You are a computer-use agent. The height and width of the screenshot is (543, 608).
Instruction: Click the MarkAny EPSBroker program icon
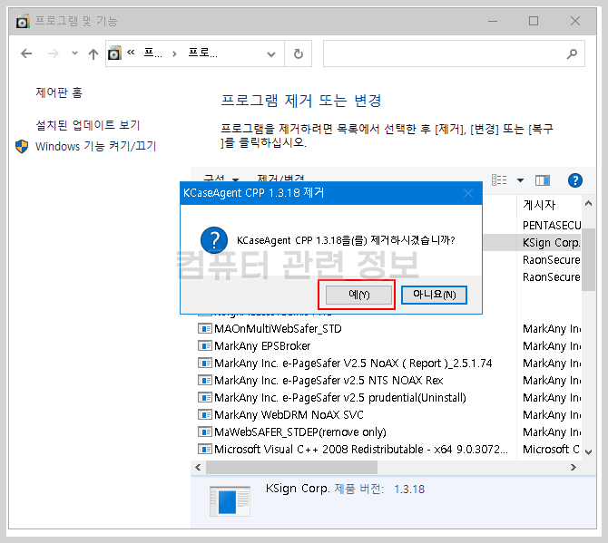(x=205, y=346)
